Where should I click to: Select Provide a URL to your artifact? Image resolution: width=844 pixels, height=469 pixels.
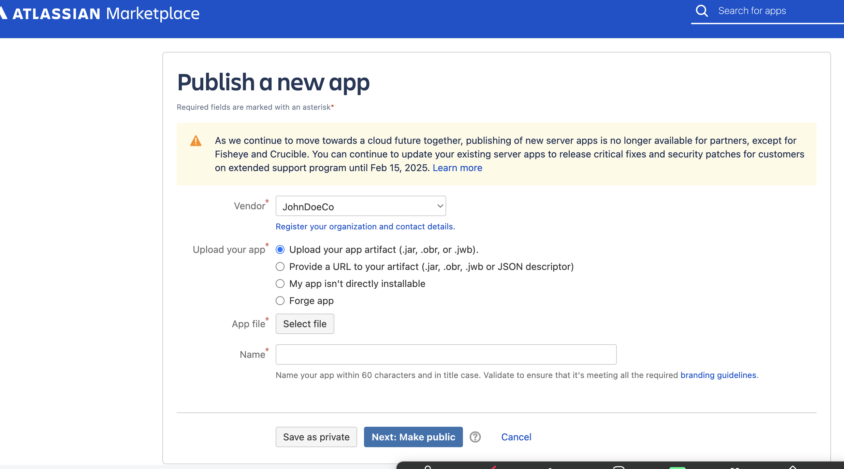(x=280, y=267)
